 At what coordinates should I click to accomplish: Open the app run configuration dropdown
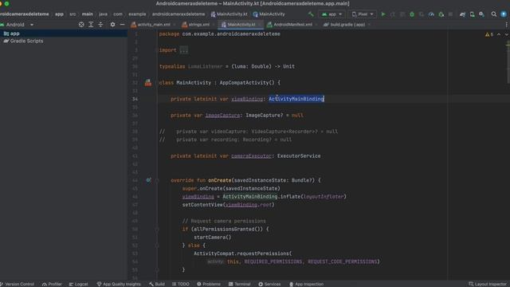331,14
